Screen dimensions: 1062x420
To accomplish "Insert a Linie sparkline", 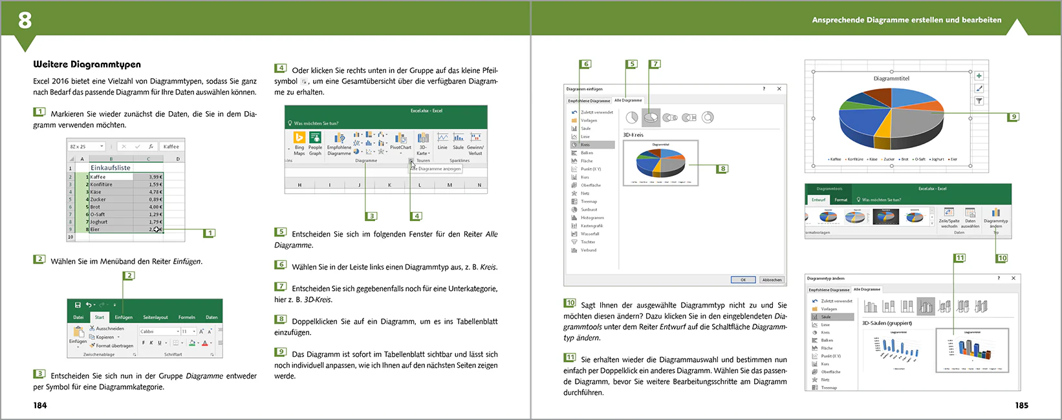I will pyautogui.click(x=442, y=141).
